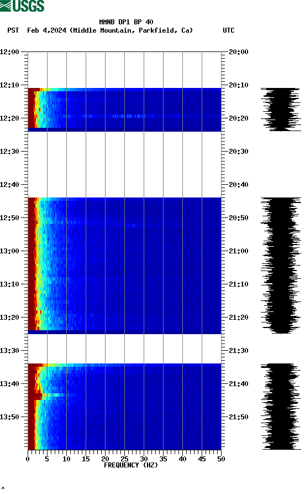Click the FREQUENCY (HZ) axis label
This screenshot has width=305, height=494.
pos(131,465)
